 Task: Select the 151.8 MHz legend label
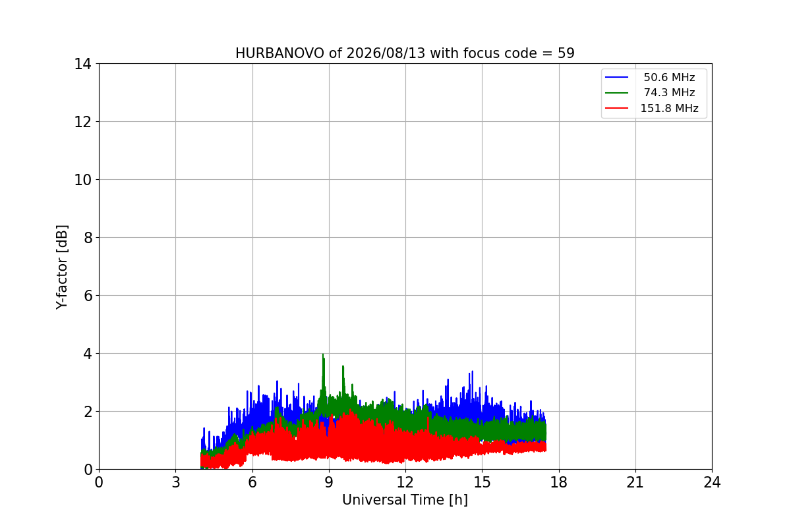coord(669,109)
